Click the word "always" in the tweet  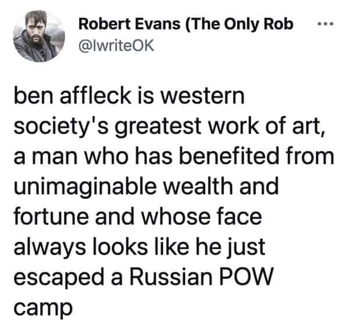(x=50, y=247)
